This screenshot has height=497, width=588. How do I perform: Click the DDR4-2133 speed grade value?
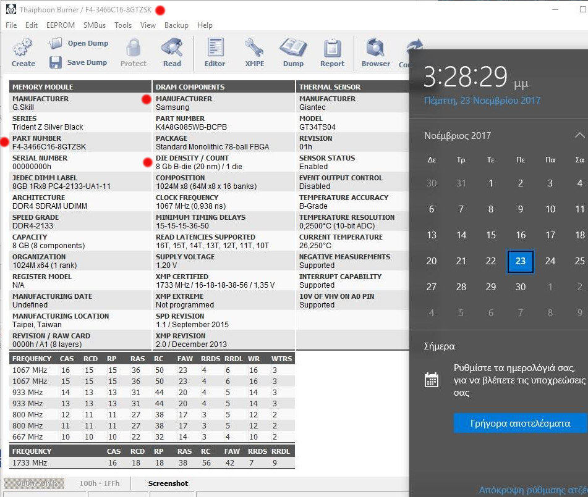coord(33,226)
